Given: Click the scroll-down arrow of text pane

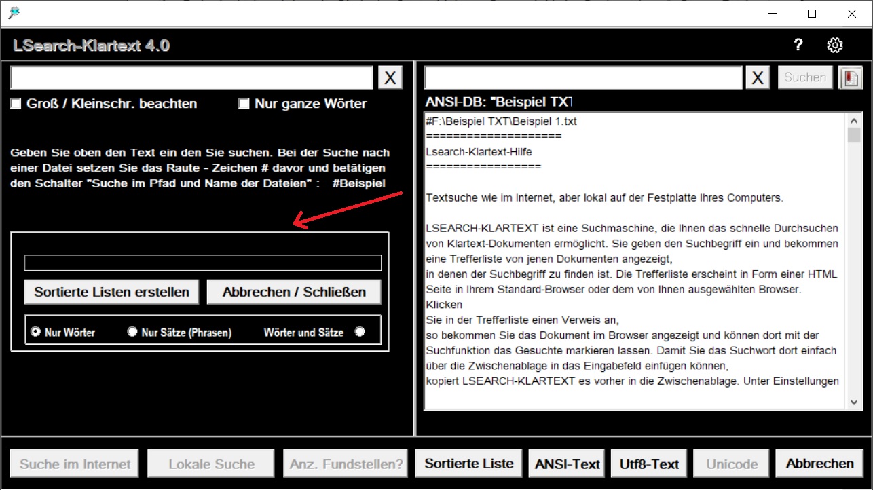Looking at the screenshot, I should pyautogui.click(x=854, y=402).
